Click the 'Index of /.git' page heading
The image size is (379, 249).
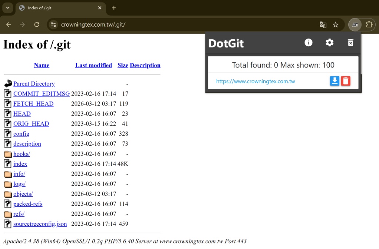click(37, 45)
